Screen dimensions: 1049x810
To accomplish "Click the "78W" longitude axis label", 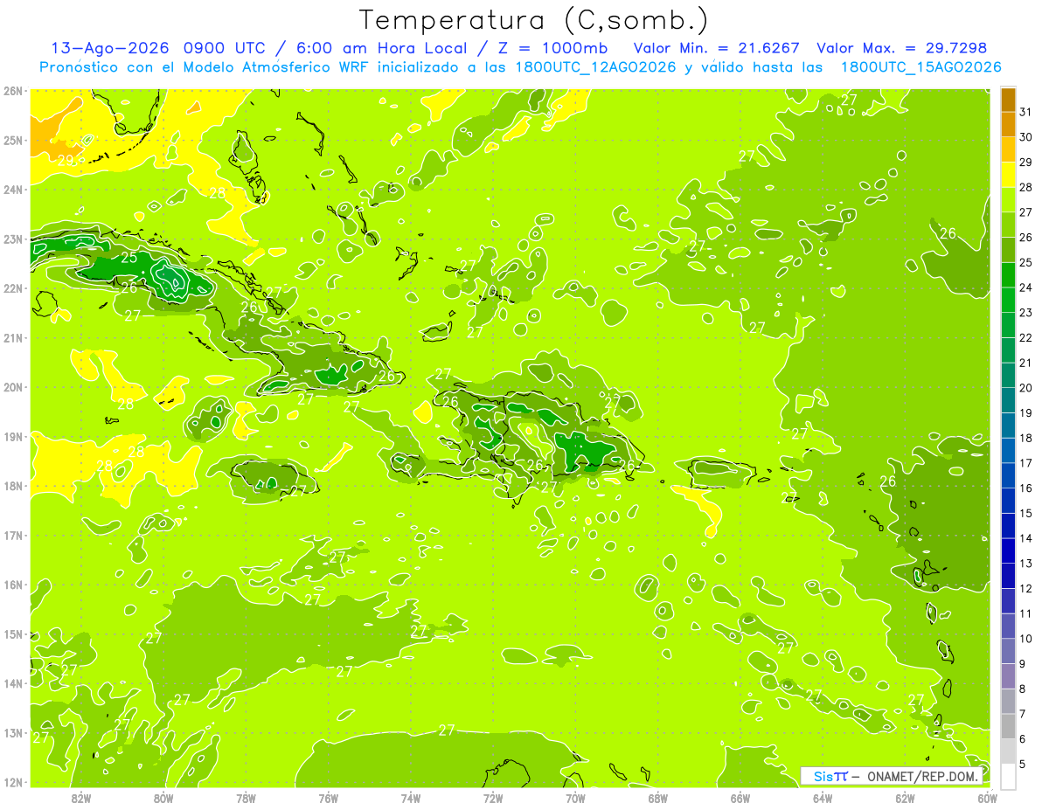I will click(x=246, y=798).
